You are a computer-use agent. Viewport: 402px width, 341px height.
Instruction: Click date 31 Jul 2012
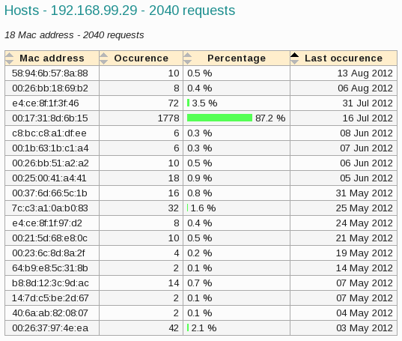point(368,103)
